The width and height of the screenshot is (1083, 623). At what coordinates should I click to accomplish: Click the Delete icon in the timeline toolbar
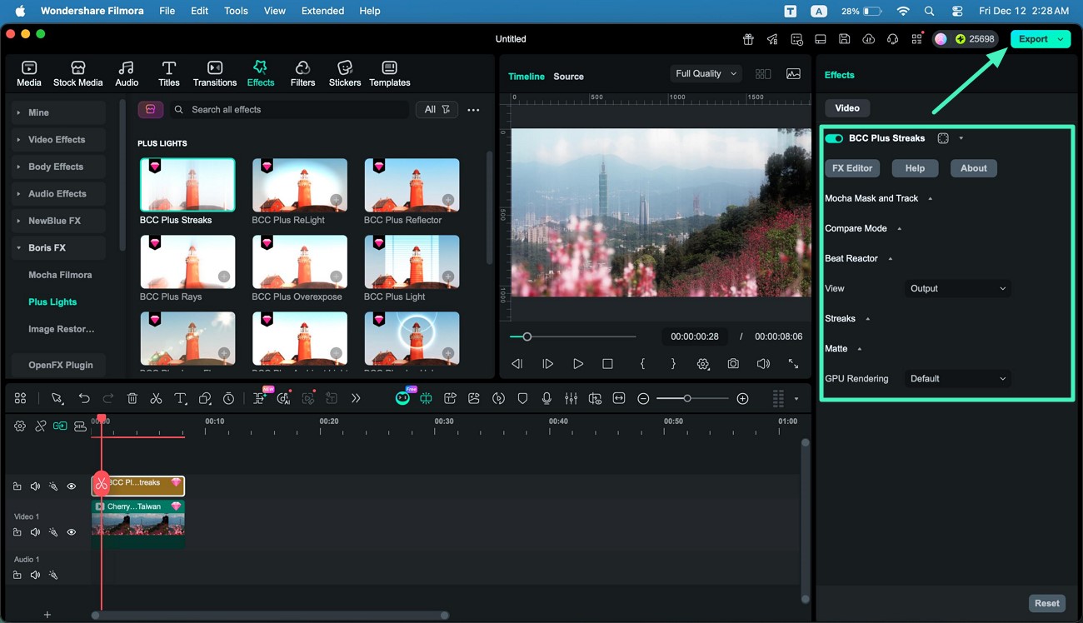[x=132, y=398]
